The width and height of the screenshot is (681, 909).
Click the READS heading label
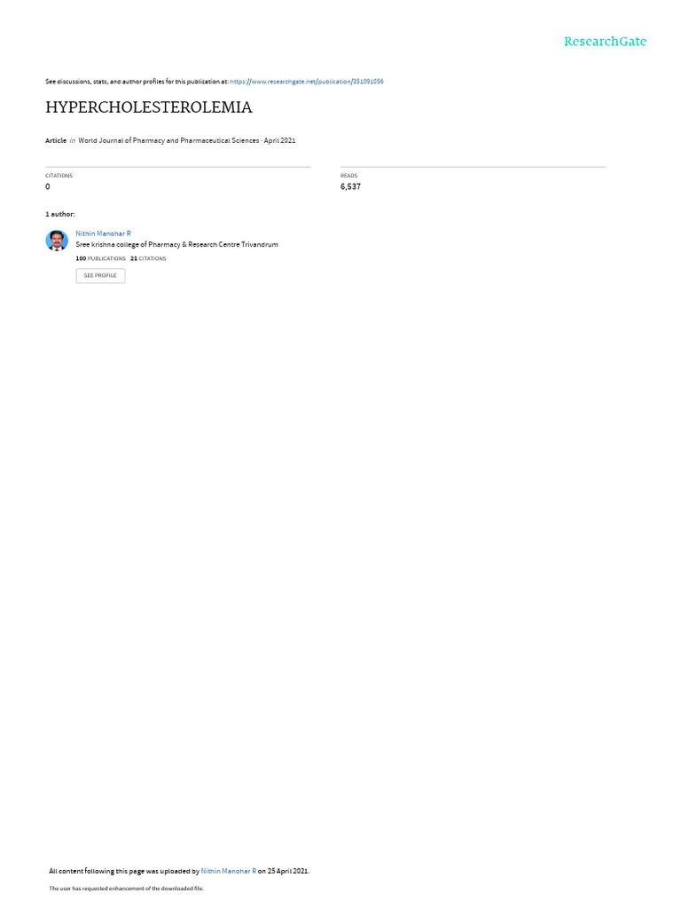coord(348,176)
